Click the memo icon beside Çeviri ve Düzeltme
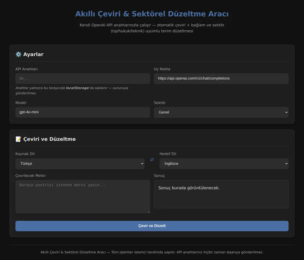304x260 pixels. 18,139
